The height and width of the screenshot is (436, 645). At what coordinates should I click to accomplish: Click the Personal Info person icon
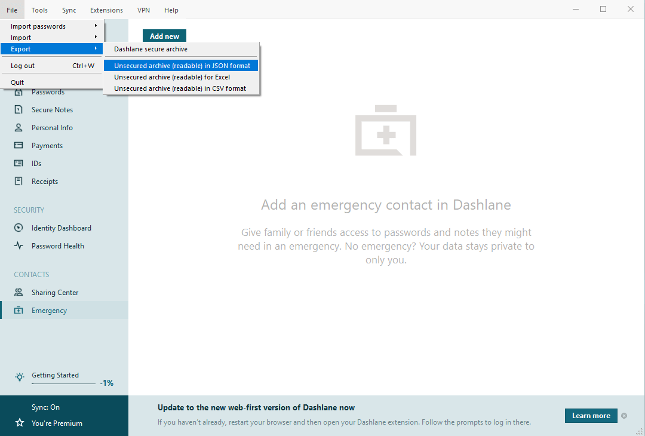19,127
